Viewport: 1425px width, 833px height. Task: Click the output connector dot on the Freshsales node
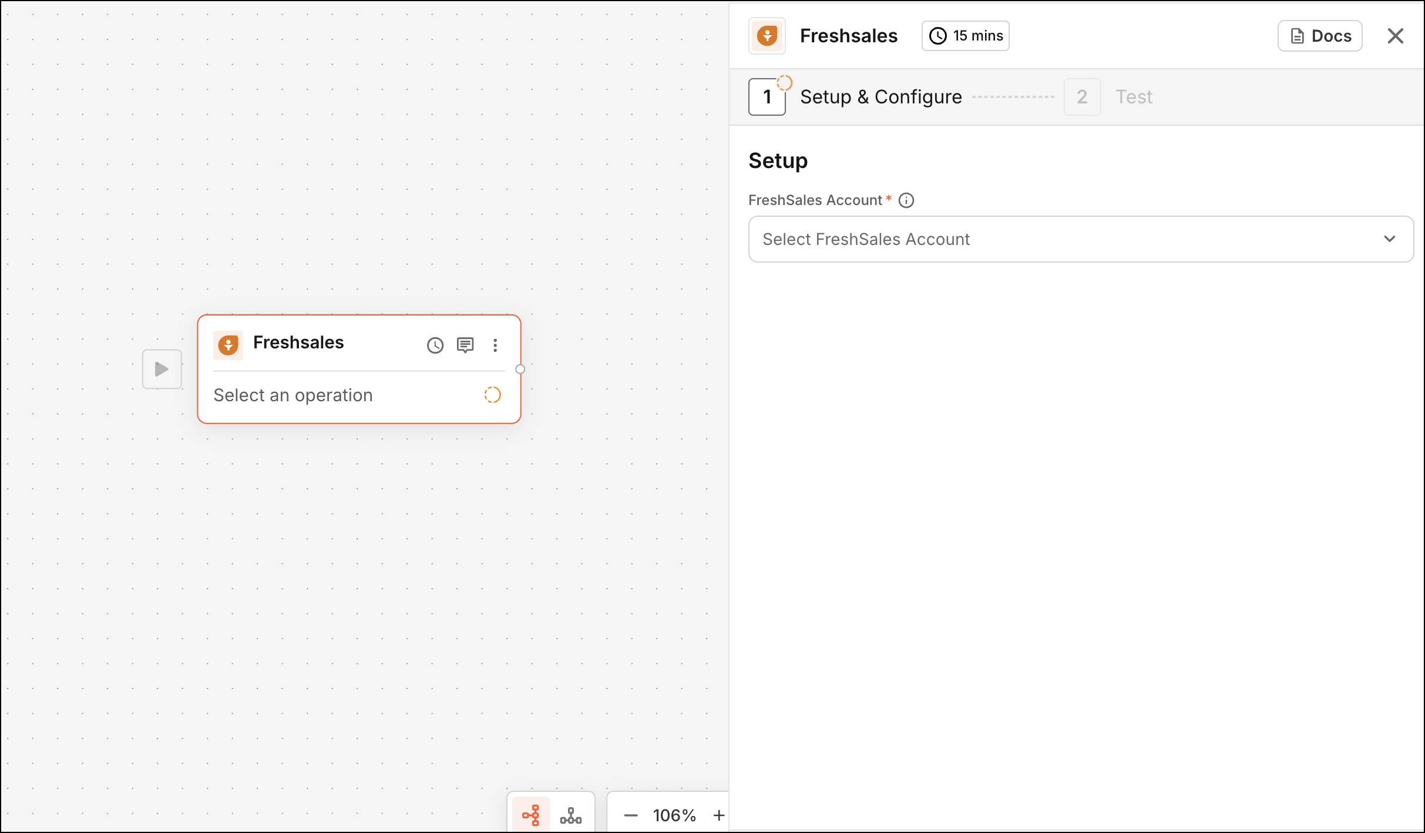pyautogui.click(x=520, y=369)
